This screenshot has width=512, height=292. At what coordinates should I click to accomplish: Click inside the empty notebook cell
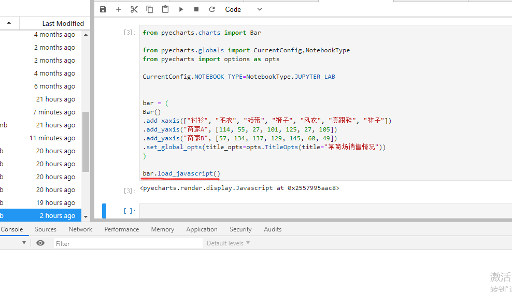point(325,211)
